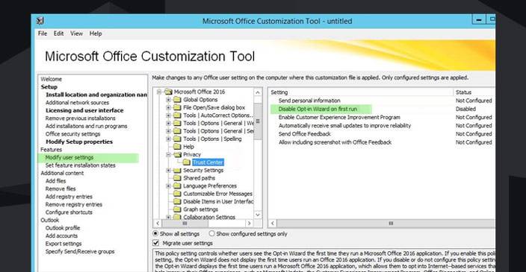Open Set feature installation states
This screenshot has height=272, width=526.
click(x=80, y=165)
